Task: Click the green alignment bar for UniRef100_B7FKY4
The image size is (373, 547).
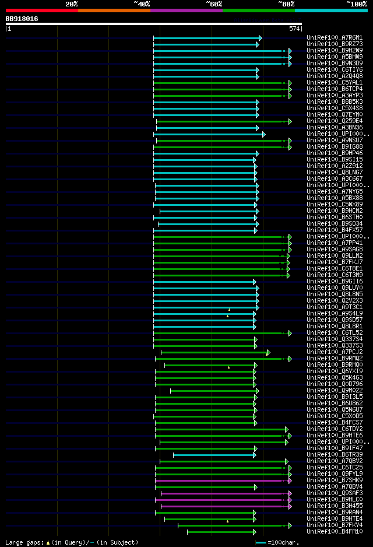Action: 235,526
